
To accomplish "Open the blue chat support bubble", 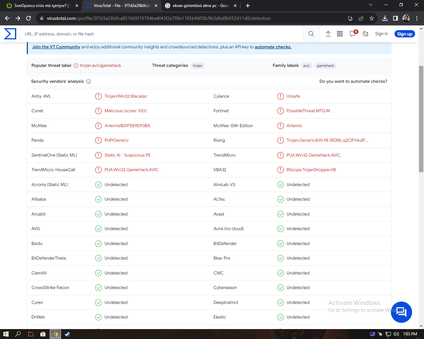I will [x=401, y=312].
